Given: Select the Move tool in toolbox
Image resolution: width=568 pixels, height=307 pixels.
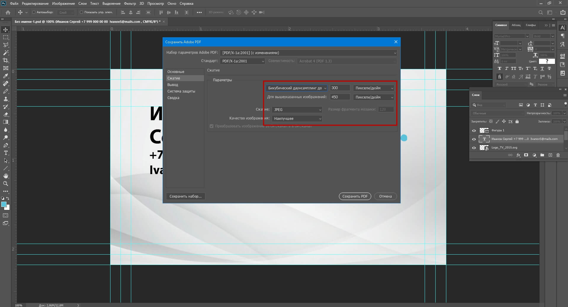Looking at the screenshot, I should pos(6,30).
